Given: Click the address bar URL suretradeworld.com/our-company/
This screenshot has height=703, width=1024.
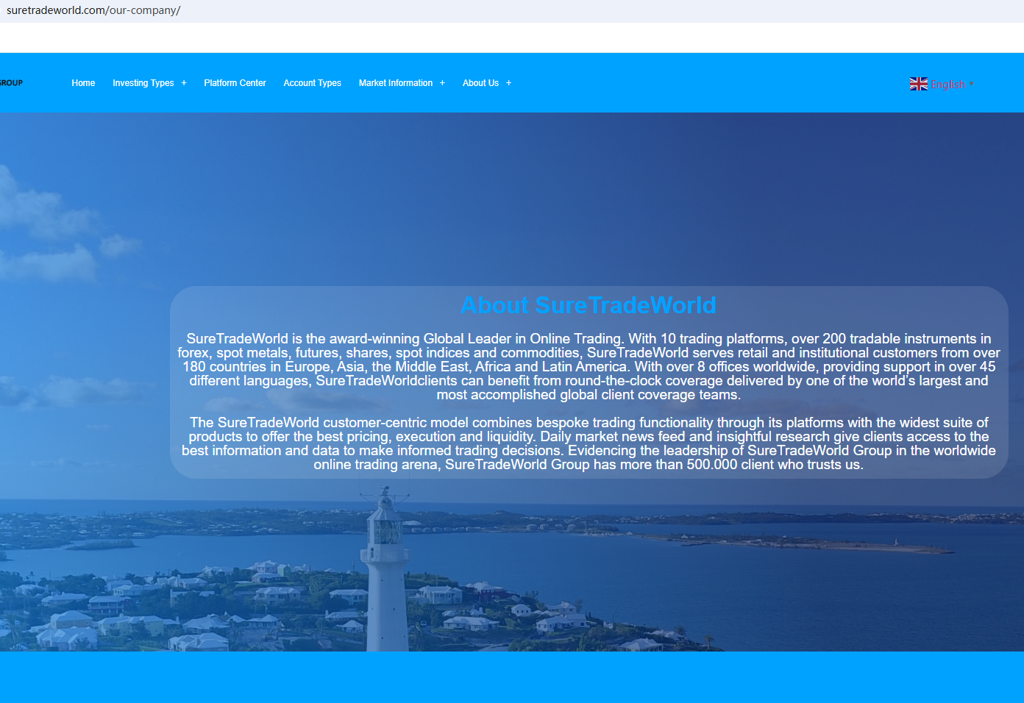Looking at the screenshot, I should pyautogui.click(x=93, y=10).
